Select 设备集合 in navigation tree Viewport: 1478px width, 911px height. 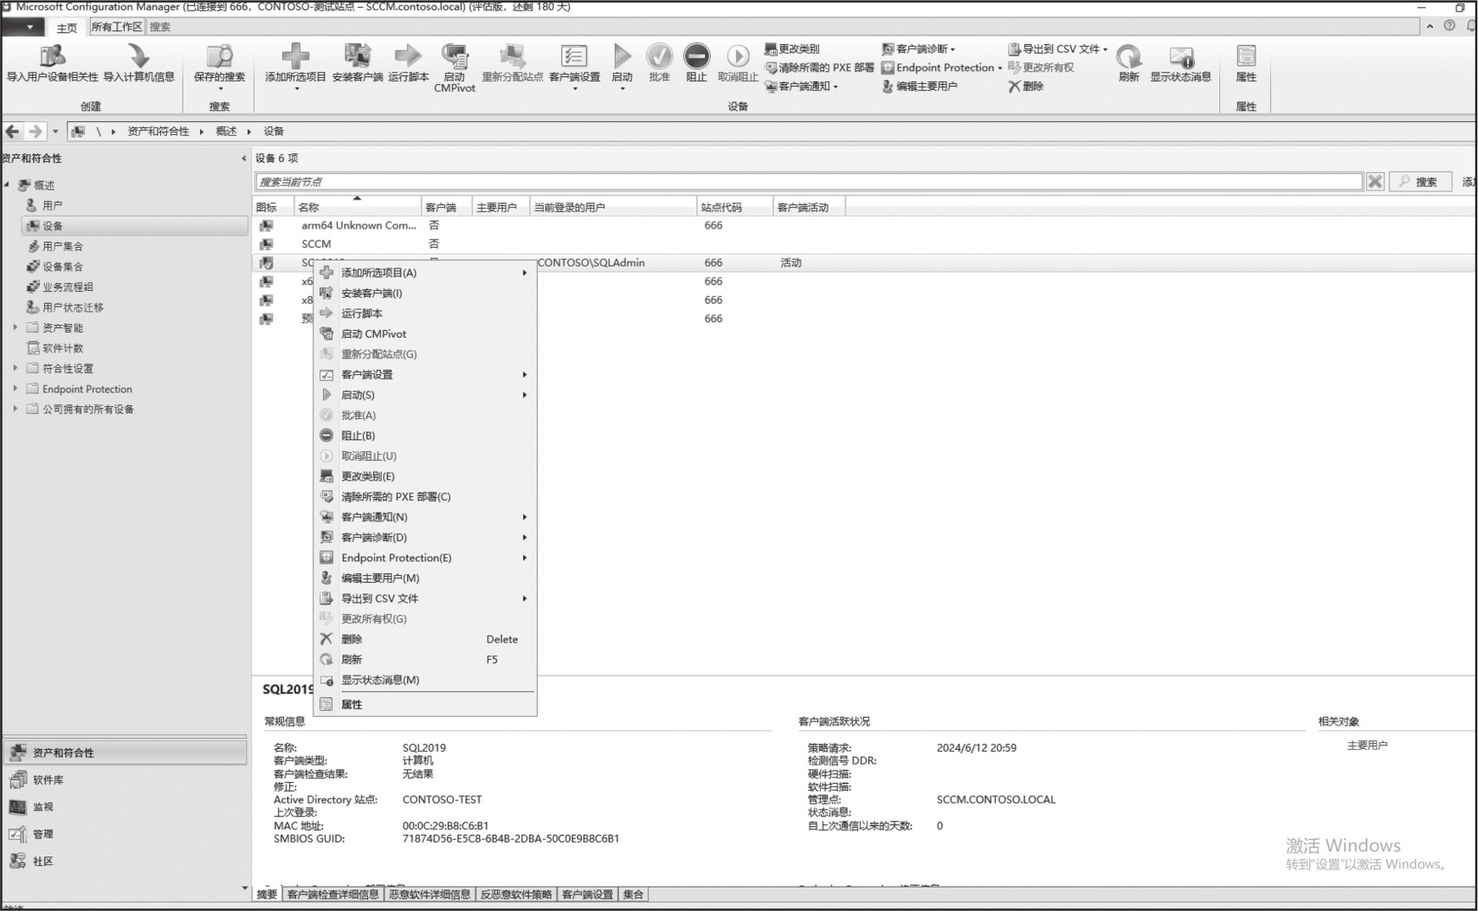click(x=62, y=267)
